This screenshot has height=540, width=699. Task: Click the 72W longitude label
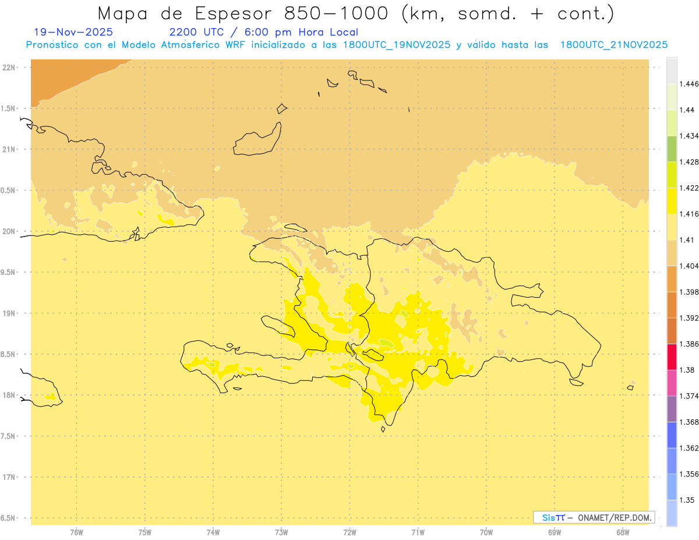pyautogui.click(x=349, y=532)
